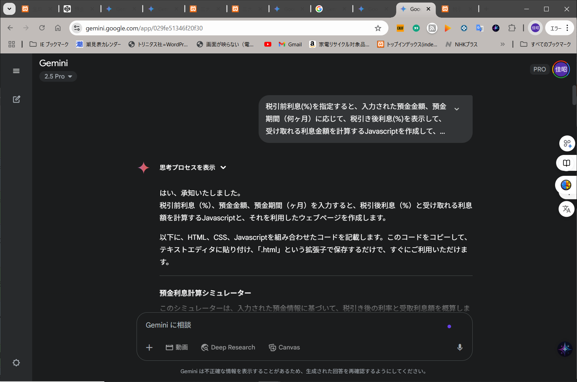Open 画面が映らない bookmark
This screenshot has width=577, height=382.
(x=225, y=44)
